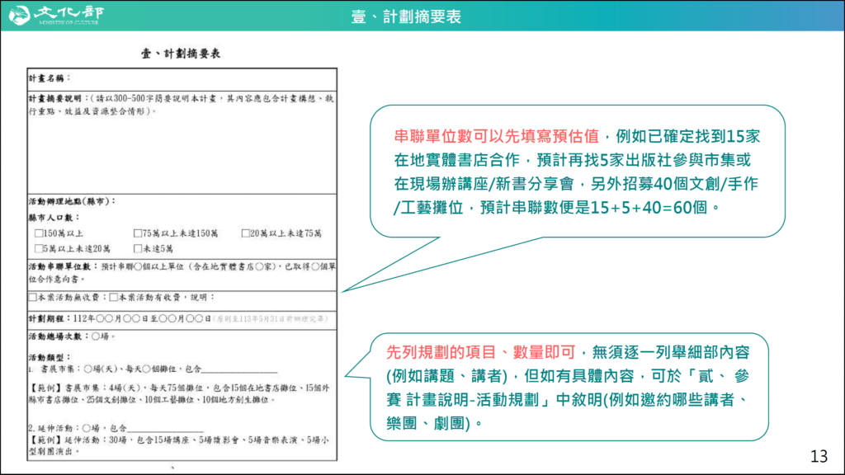Click the 活動辦理地點(縣市) label
Screen dimensions: 845x475
[x=73, y=201]
